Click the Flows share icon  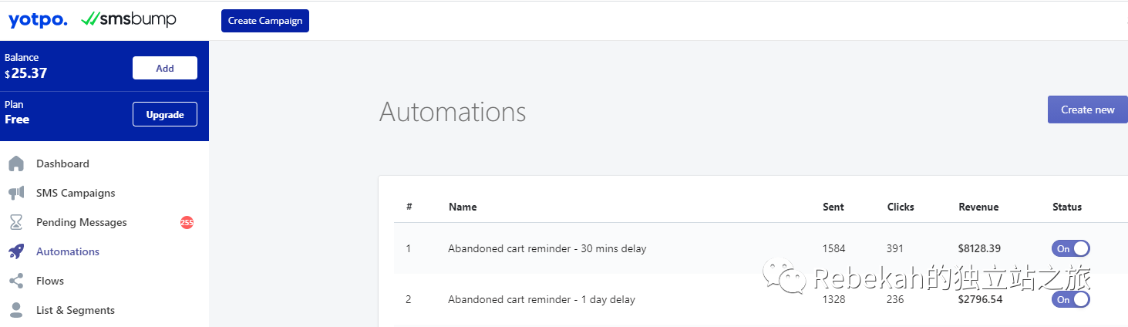15,281
